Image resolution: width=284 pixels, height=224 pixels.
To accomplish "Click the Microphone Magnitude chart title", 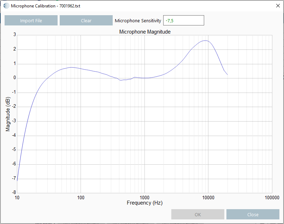I will pos(145,32).
